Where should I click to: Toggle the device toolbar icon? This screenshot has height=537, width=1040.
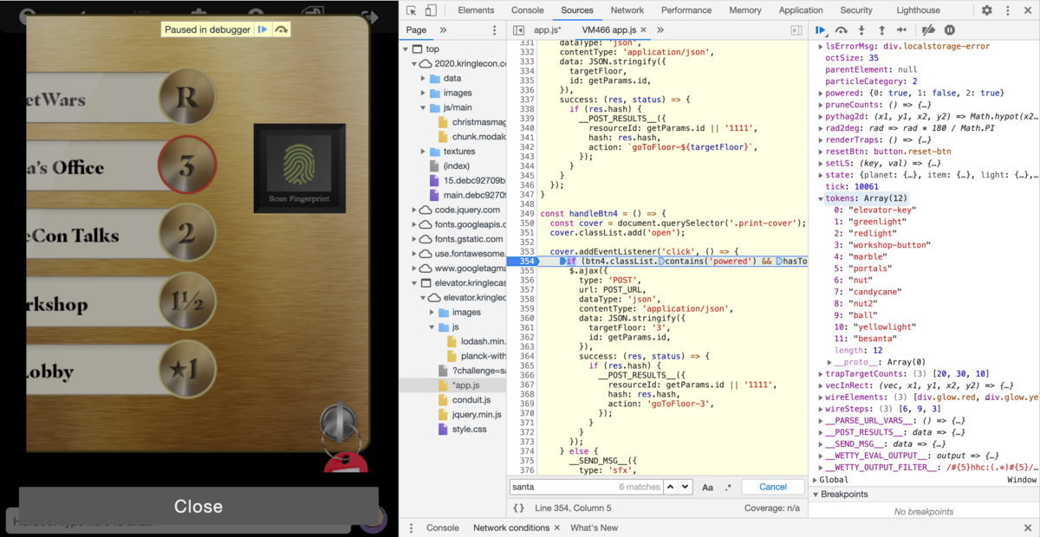click(431, 10)
